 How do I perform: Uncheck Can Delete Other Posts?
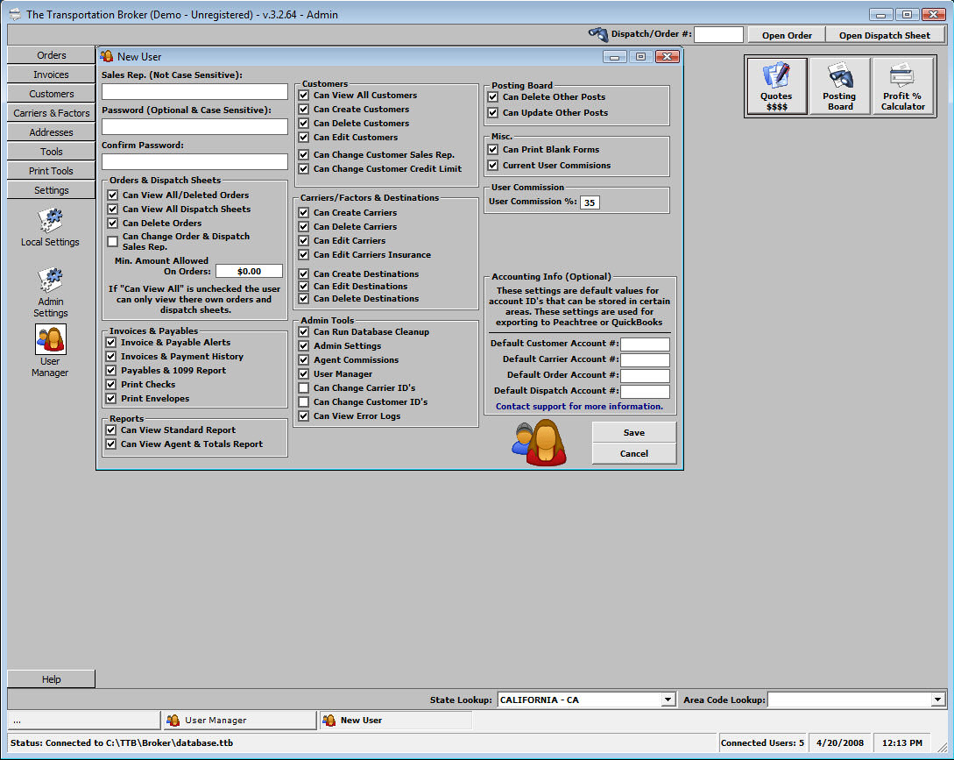point(493,96)
